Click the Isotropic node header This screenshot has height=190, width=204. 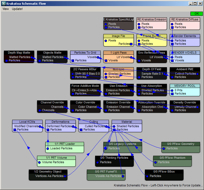(119, 69)
